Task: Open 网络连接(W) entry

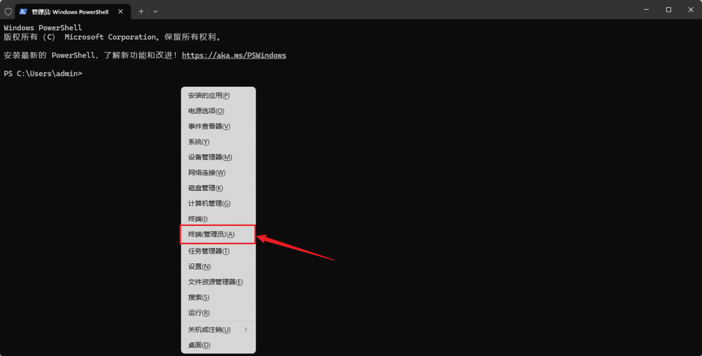Action: (207, 173)
